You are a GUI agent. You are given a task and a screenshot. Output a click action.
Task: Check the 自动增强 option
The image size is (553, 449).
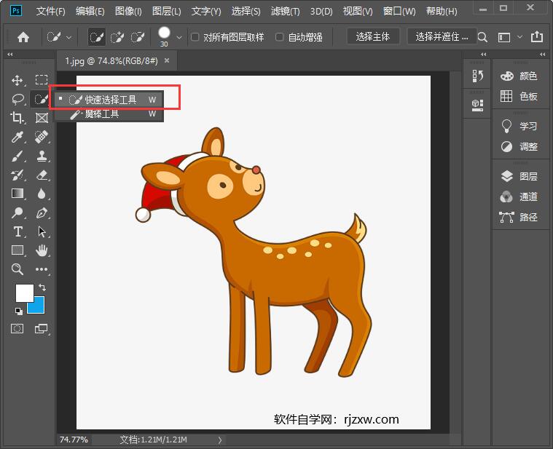tap(280, 37)
